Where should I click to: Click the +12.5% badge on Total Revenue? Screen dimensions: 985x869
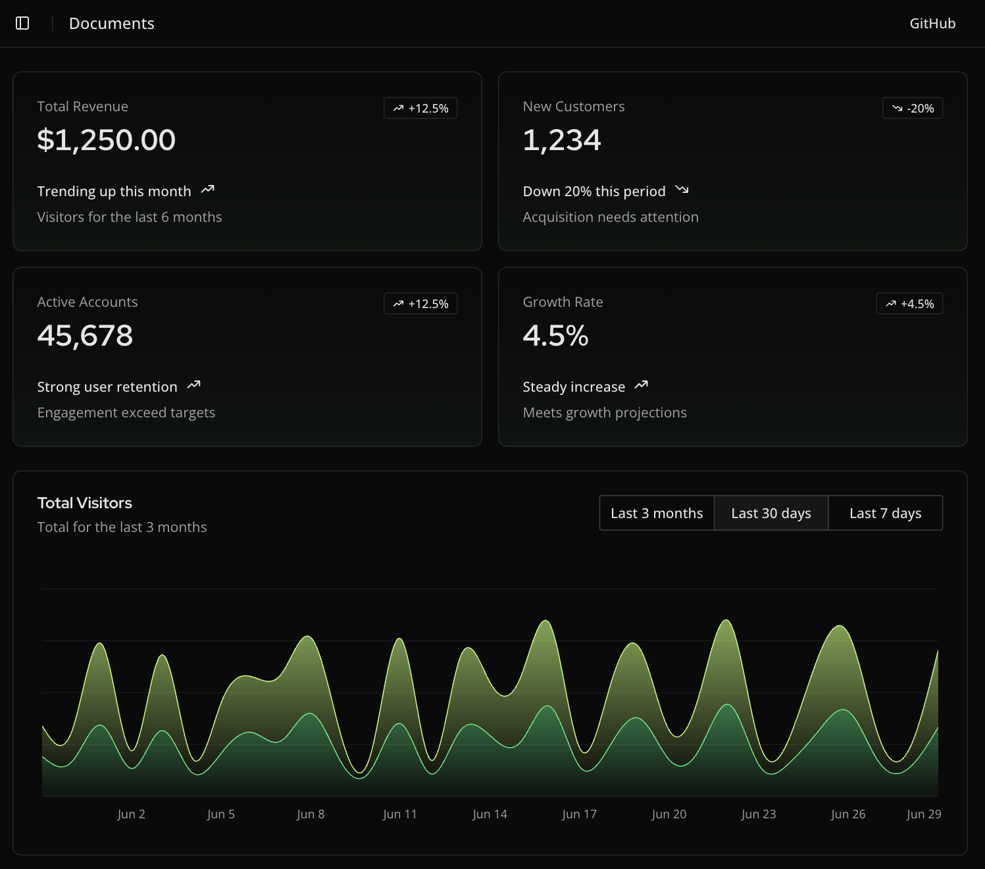coord(420,107)
